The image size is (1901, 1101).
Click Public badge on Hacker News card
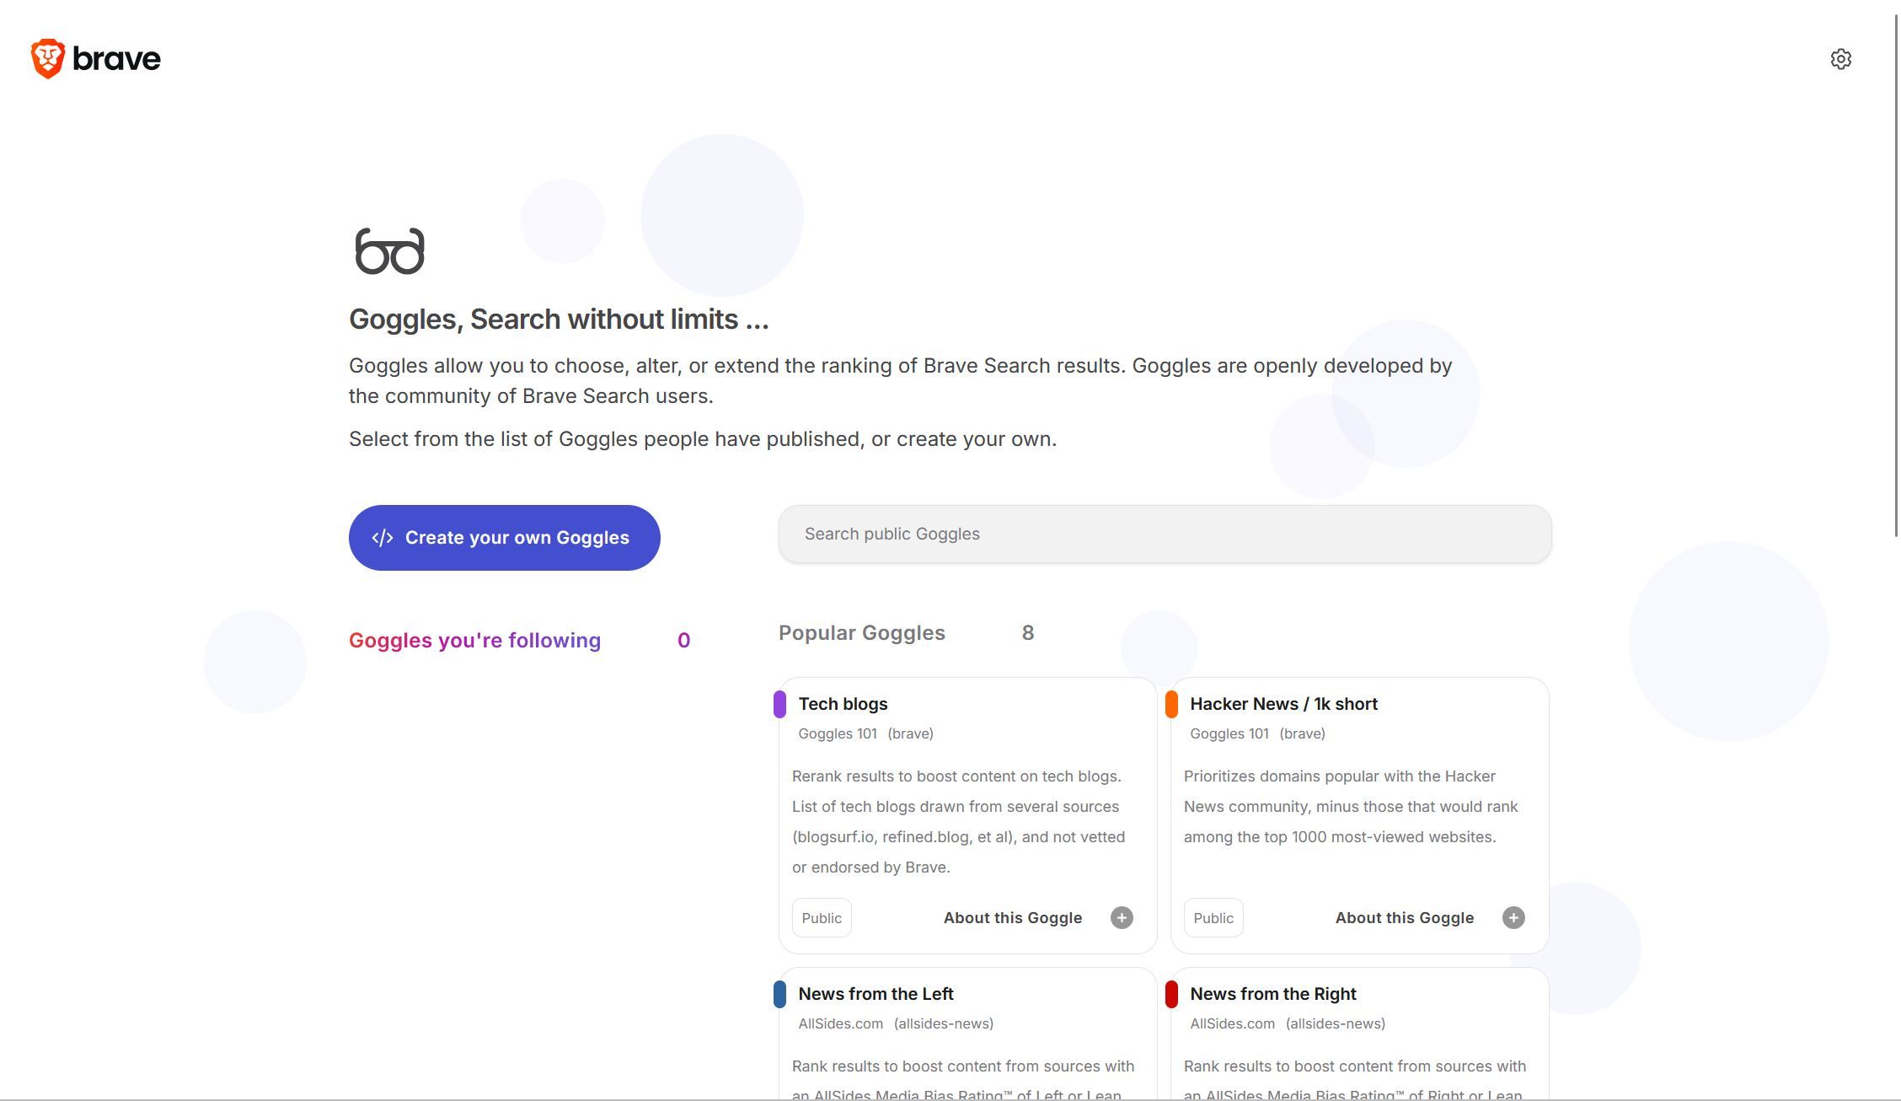click(1213, 917)
